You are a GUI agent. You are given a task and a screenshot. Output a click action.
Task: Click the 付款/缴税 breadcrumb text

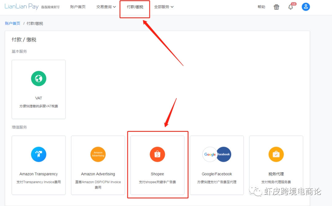point(35,23)
